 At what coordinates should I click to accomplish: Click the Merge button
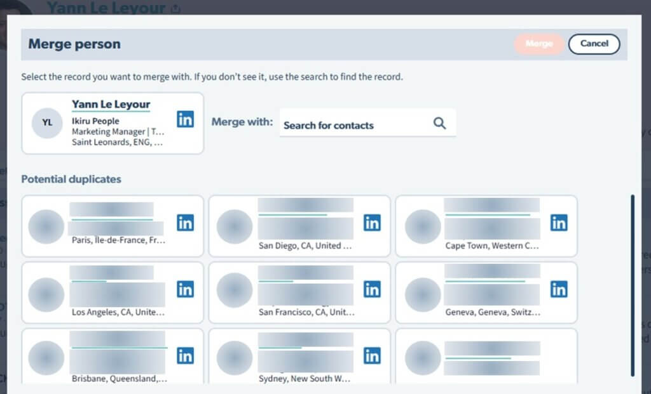coord(538,44)
